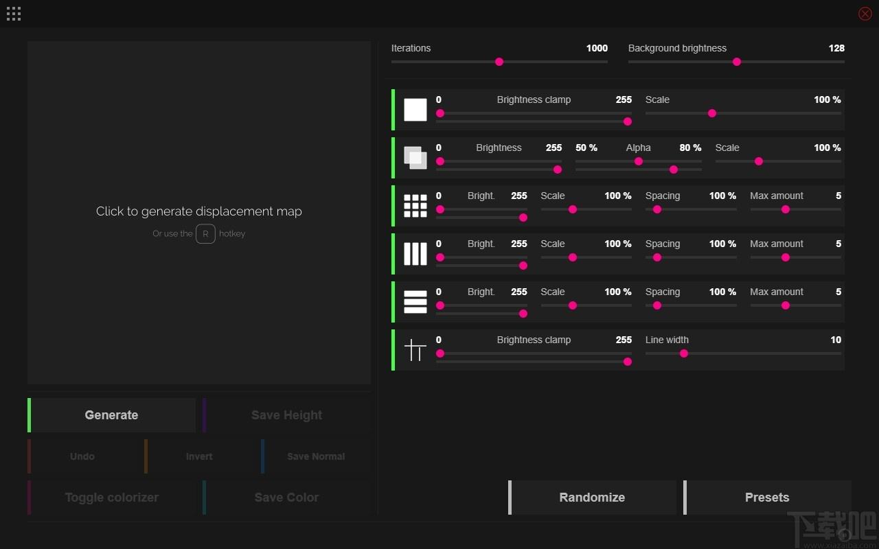
Task: Toggle the white square shape icon
Action: click(415, 110)
